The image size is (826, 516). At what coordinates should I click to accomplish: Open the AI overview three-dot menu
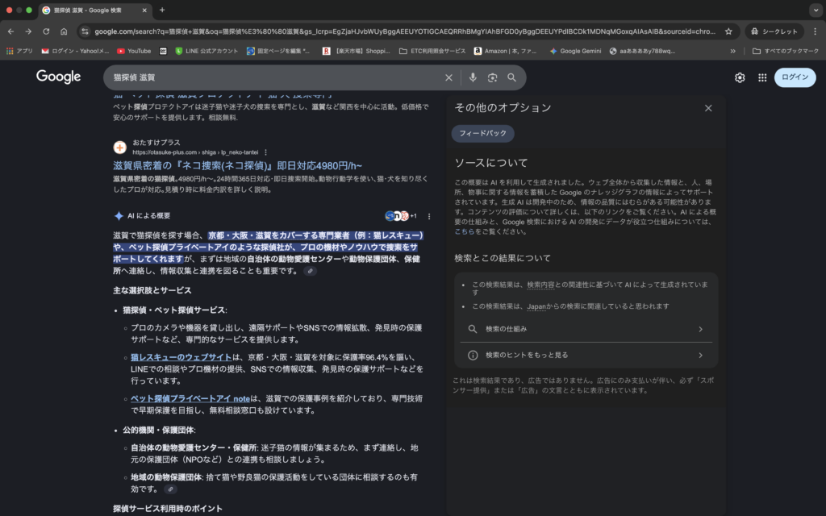(428, 216)
